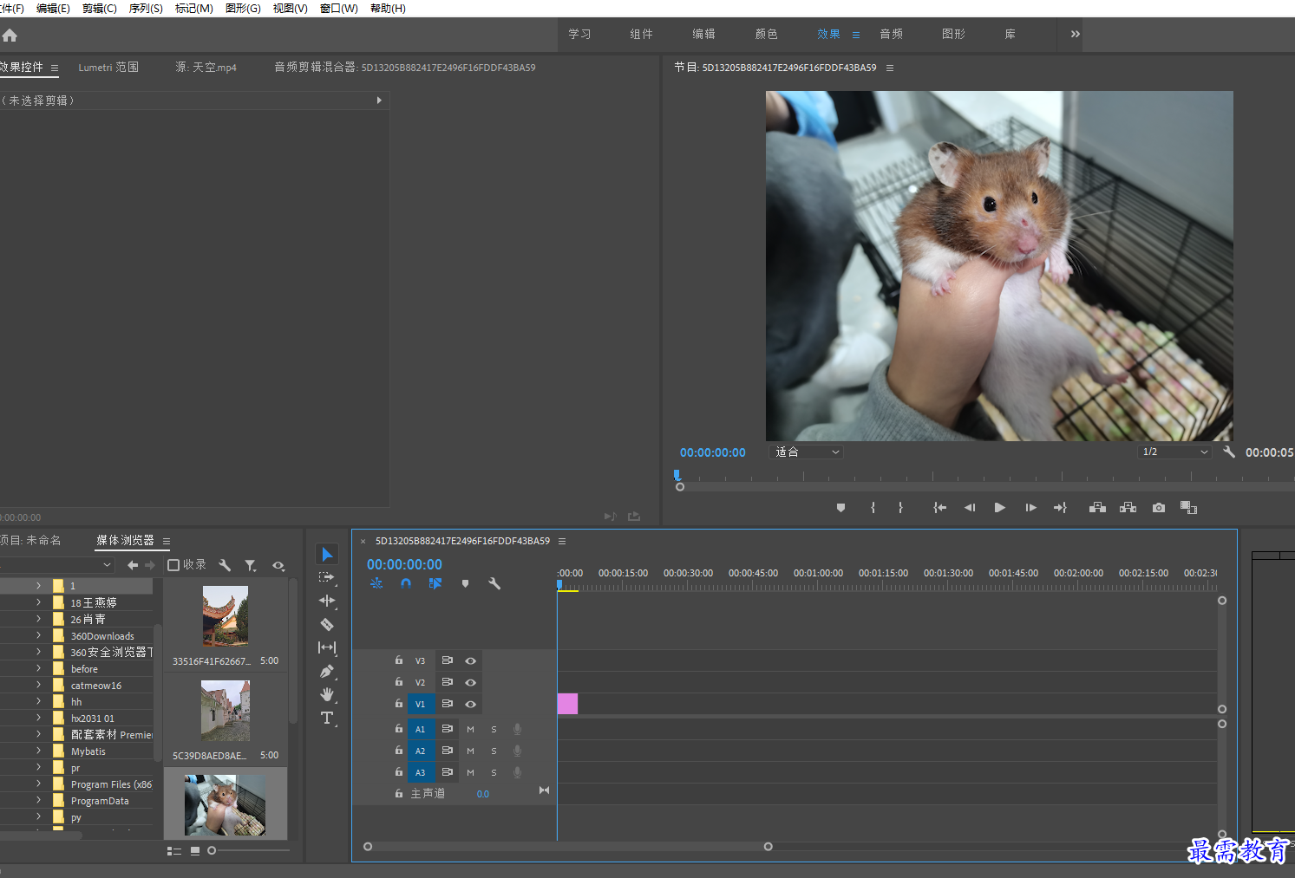
Task: Enable the 收录 ingest checkbox
Action: click(173, 565)
